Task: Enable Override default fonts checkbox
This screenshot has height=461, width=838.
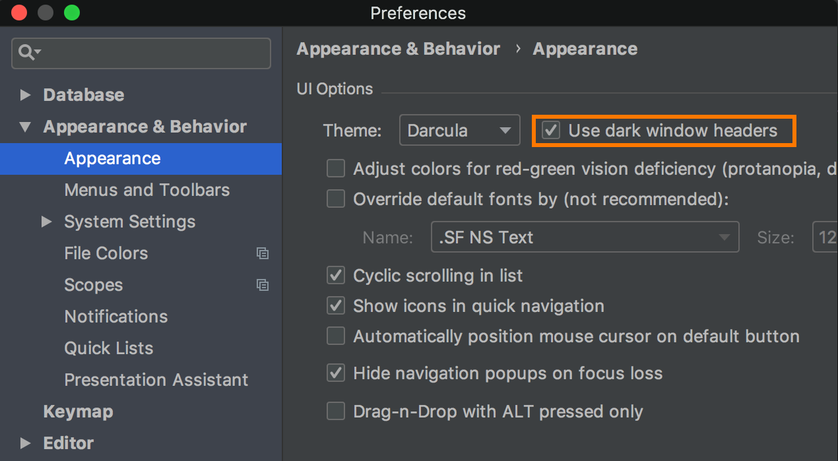Action: (x=336, y=199)
